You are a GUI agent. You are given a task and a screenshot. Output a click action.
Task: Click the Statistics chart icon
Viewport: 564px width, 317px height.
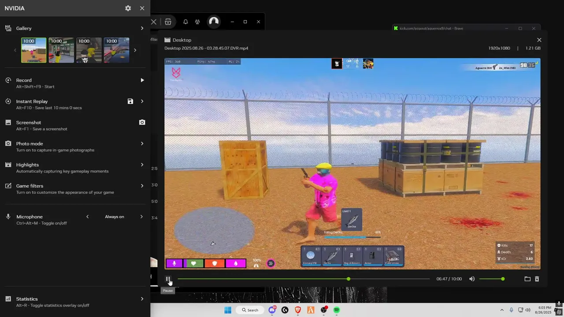[x=8, y=299]
